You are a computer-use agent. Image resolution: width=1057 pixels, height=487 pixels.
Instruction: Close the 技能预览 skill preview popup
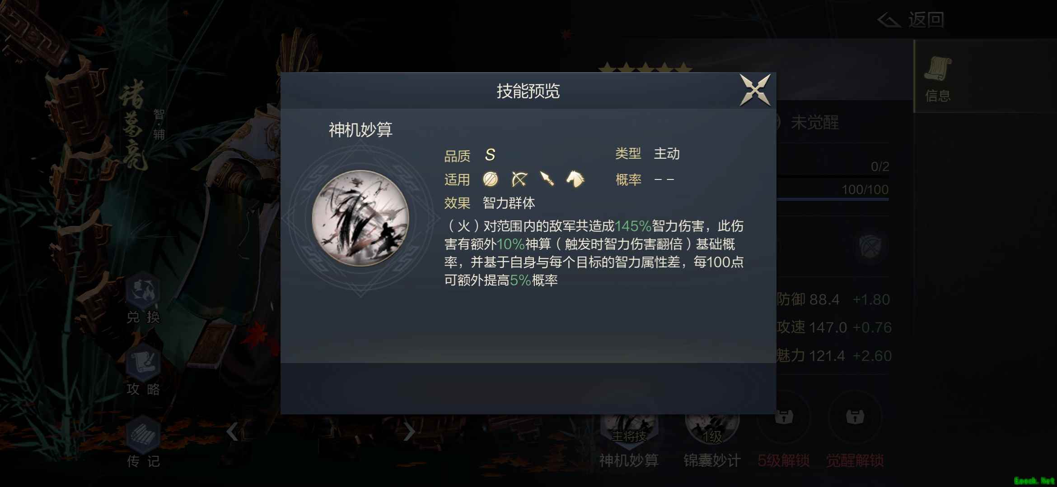[755, 90]
